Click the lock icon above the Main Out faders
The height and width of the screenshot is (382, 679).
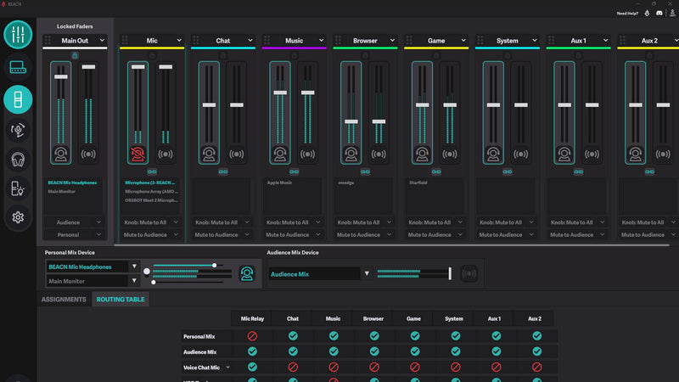[75, 55]
